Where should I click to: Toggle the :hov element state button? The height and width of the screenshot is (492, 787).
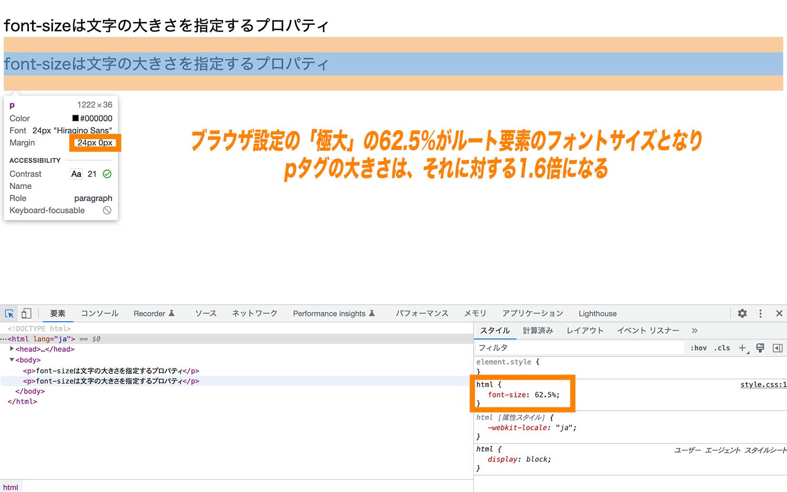pos(698,348)
